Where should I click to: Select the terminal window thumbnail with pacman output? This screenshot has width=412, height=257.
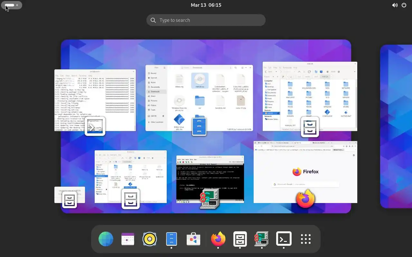95,100
